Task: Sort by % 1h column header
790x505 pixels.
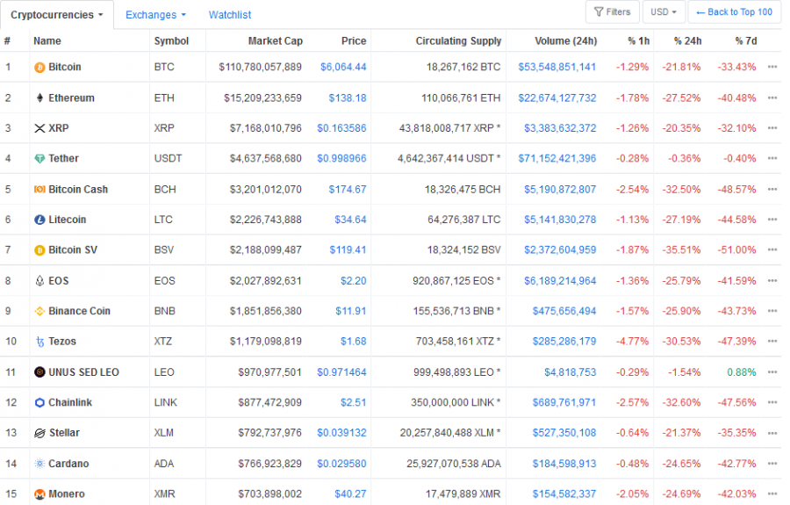Action: (638, 41)
